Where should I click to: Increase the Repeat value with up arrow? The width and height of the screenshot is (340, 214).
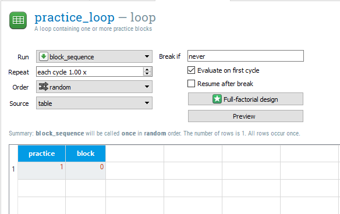coord(147,70)
